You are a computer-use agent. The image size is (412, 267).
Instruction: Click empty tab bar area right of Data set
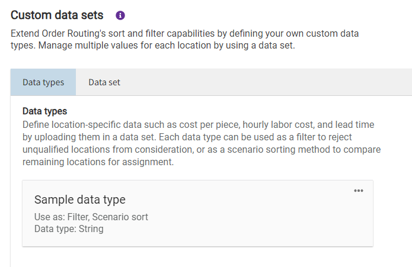267,82
